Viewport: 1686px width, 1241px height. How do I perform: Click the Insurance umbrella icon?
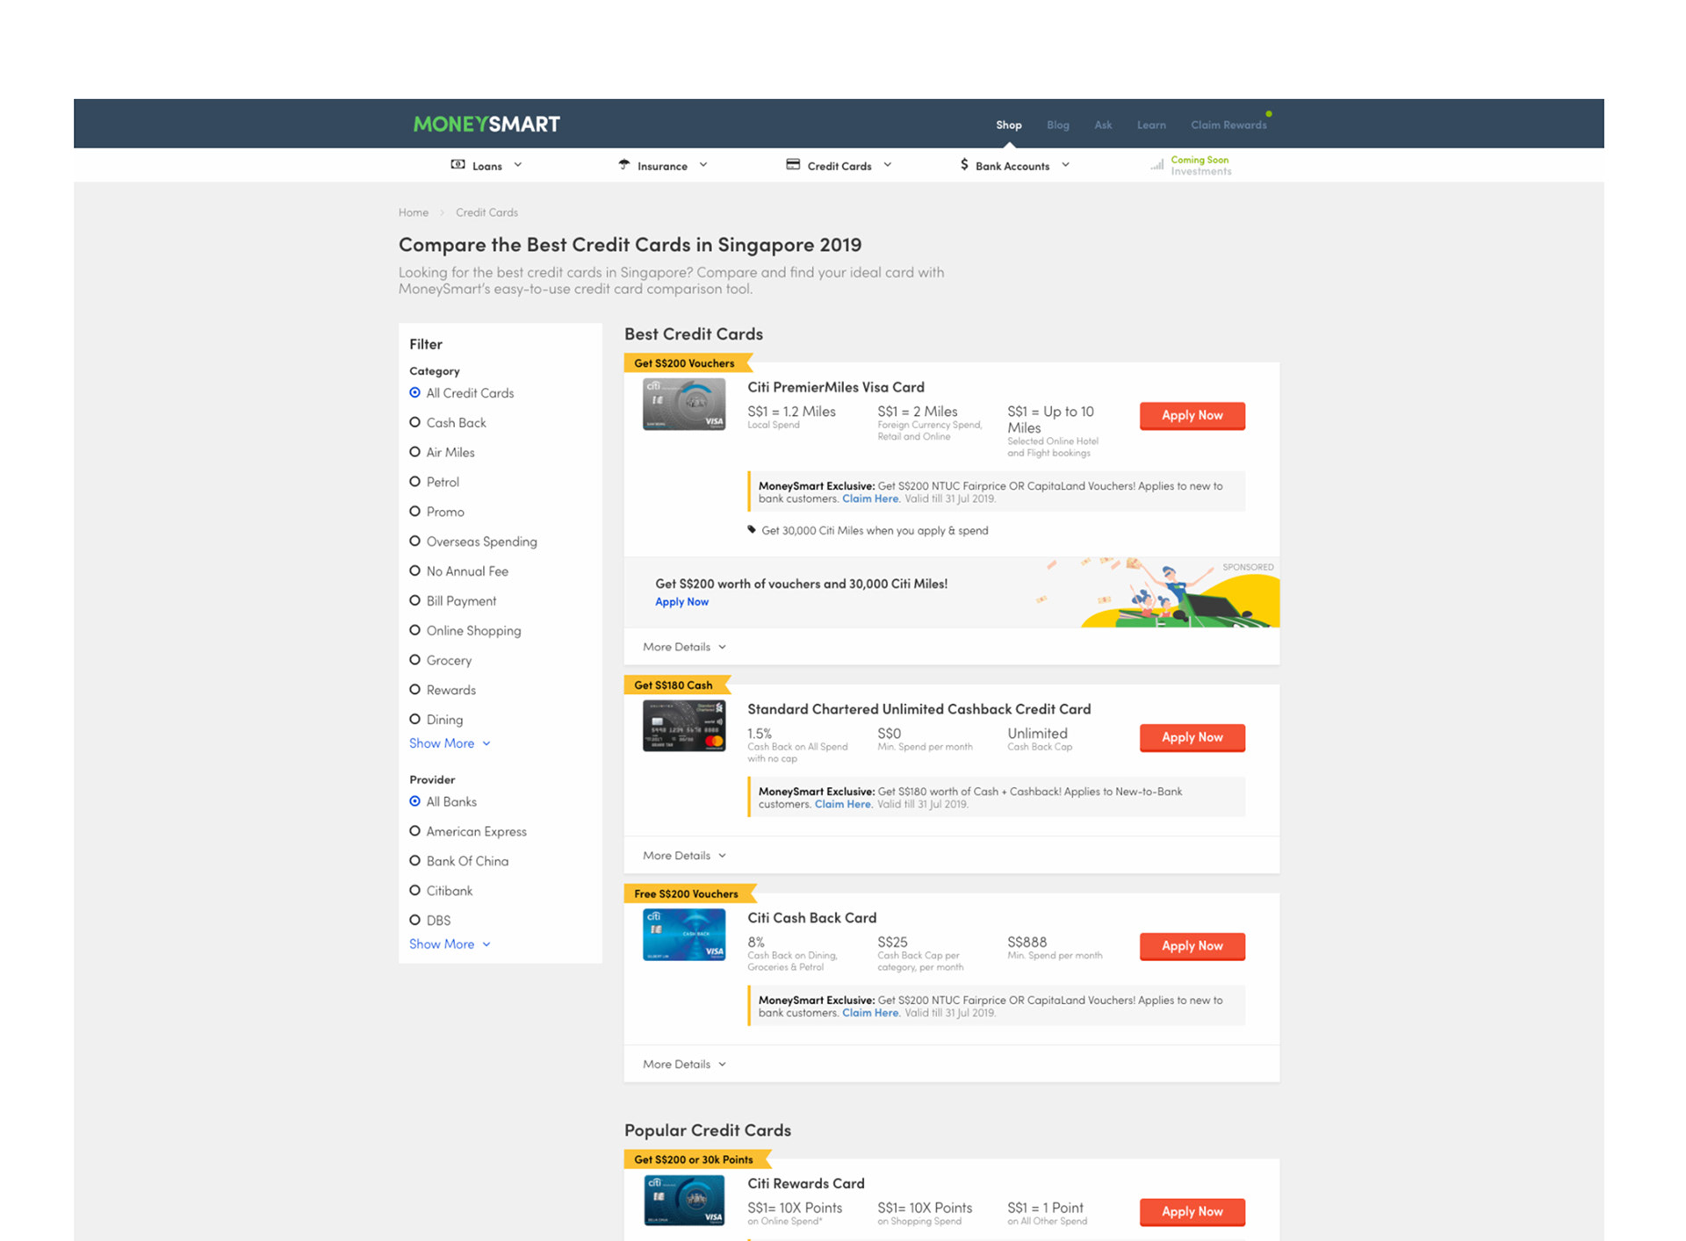[x=623, y=164]
